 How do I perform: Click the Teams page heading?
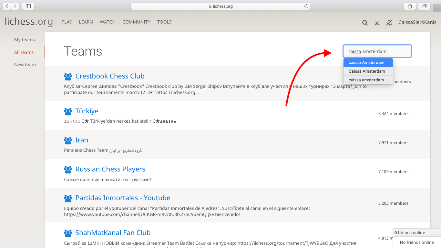83,51
